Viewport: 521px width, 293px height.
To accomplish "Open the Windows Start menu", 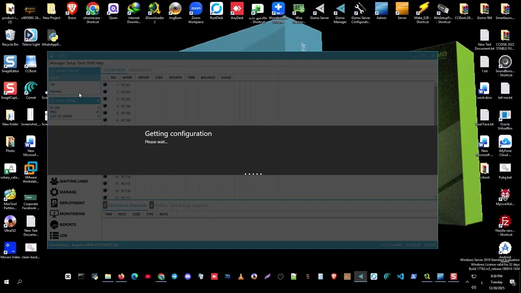I will (x=7, y=282).
